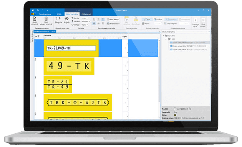Screen dimensions: 242x147
Task: Toggle the Normalne margin setting
Action: click(171, 20)
